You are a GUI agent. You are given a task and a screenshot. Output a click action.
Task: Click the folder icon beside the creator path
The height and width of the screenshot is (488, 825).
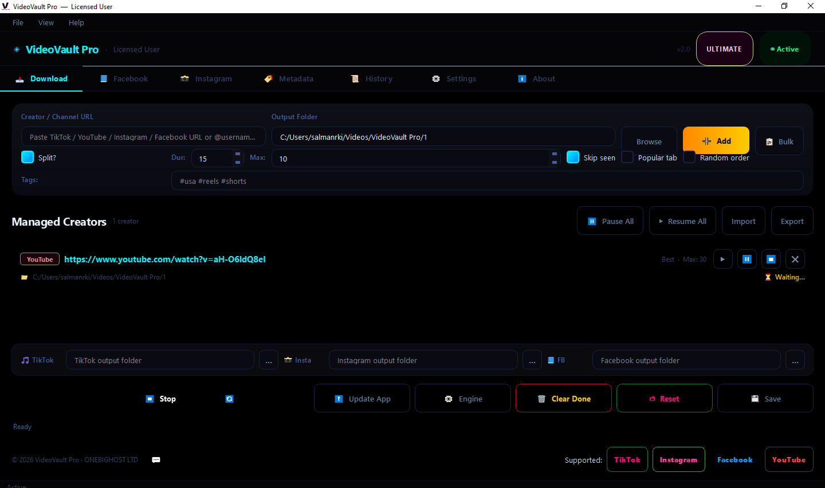tap(25, 277)
